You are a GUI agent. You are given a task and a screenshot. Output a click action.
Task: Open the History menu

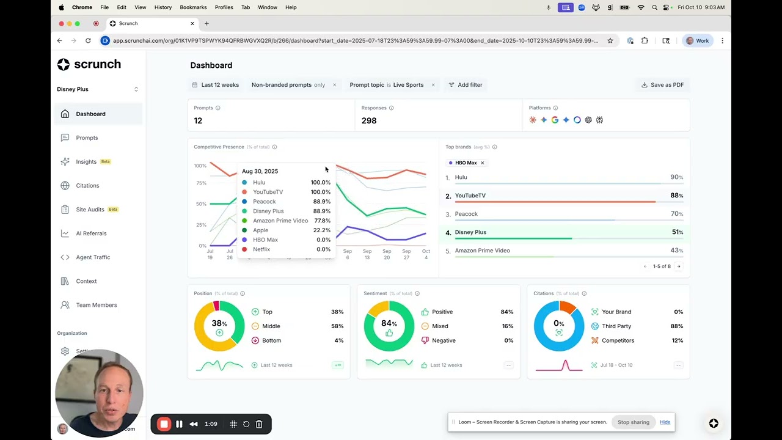pyautogui.click(x=163, y=7)
